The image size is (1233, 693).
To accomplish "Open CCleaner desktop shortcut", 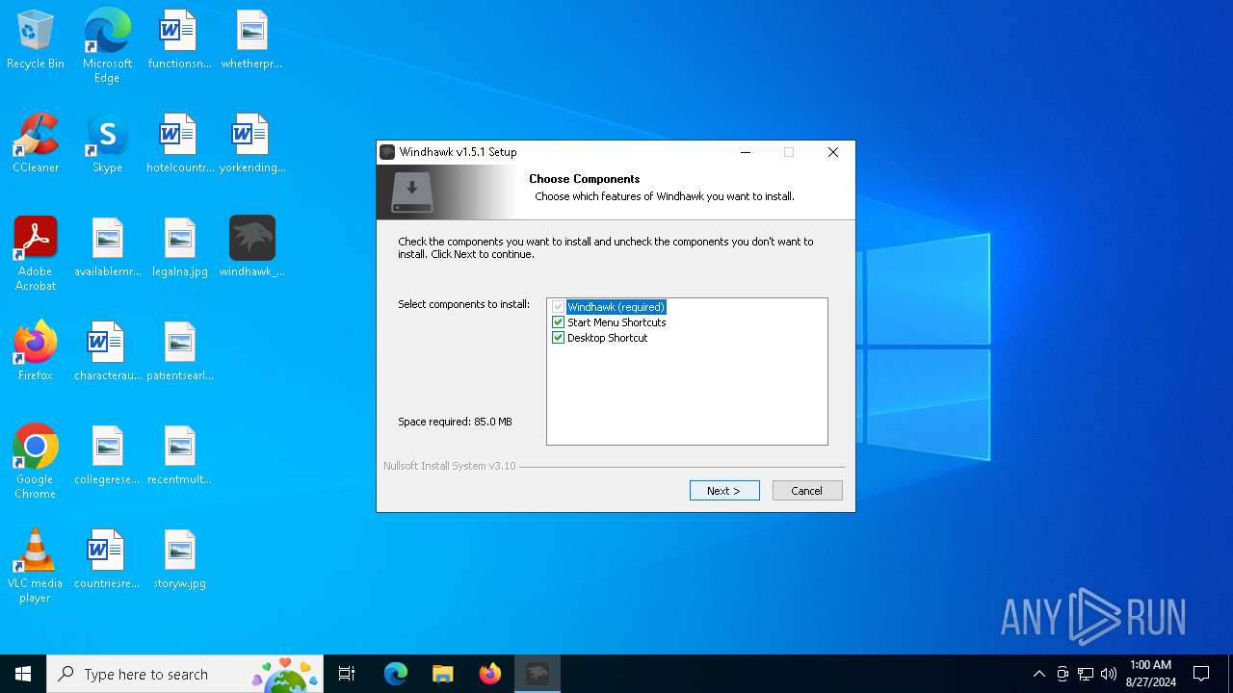I will (36, 144).
